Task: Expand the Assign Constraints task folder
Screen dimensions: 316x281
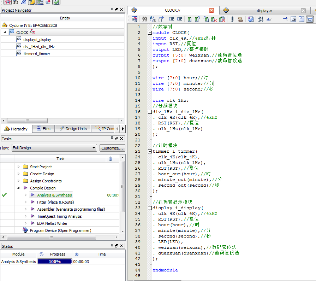Action: tap(19, 181)
